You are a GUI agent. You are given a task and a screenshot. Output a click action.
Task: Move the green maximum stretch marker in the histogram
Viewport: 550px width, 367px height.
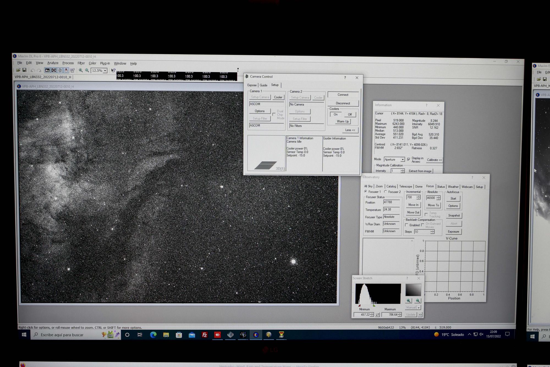tap(374, 305)
